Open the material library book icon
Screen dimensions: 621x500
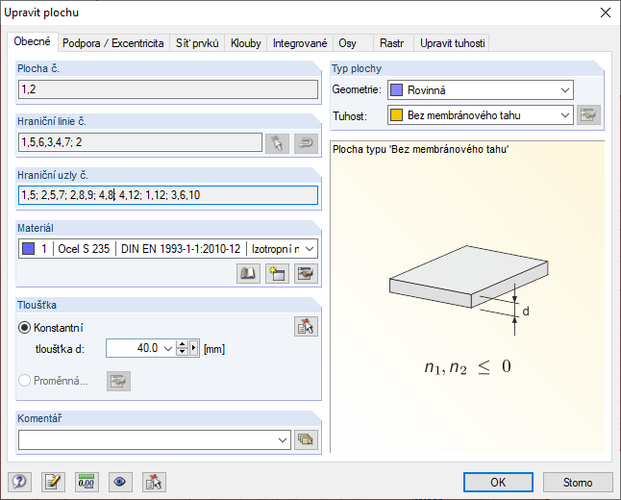(x=248, y=273)
